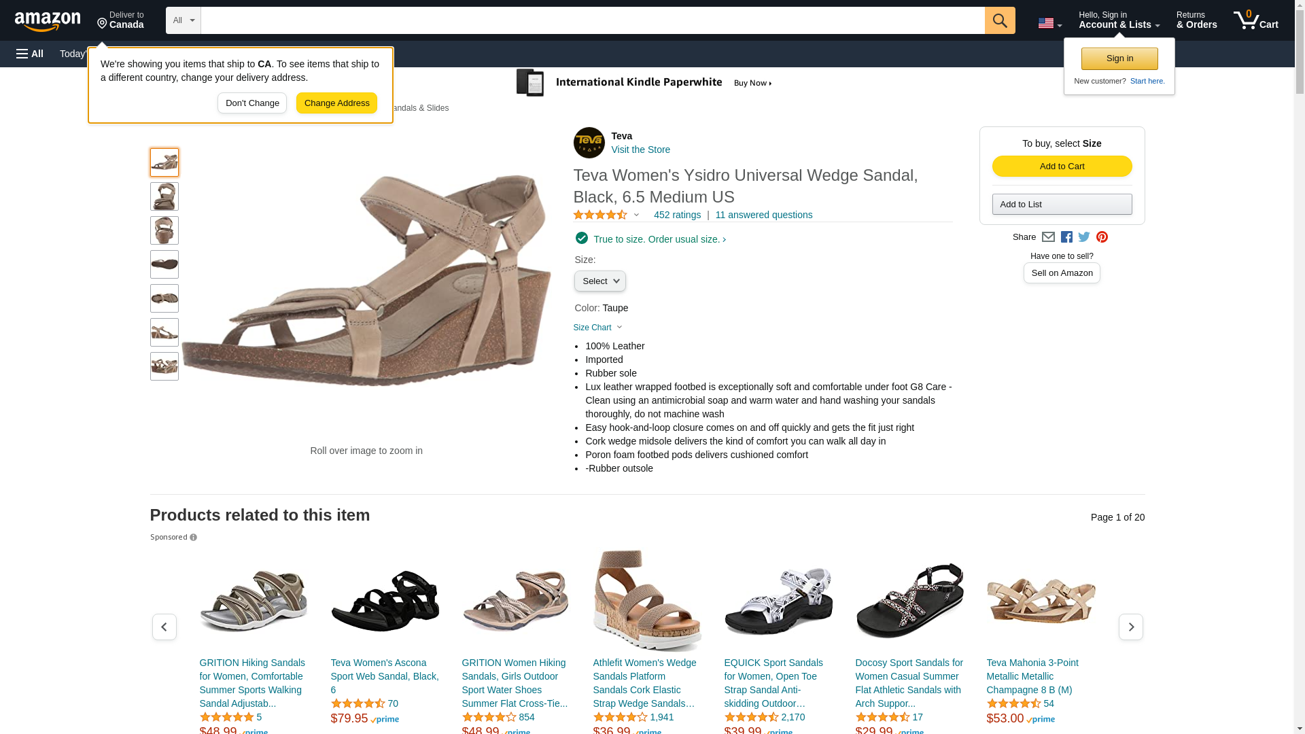This screenshot has width=1305, height=734.
Task: Click the search magnifier button
Action: [1000, 20]
